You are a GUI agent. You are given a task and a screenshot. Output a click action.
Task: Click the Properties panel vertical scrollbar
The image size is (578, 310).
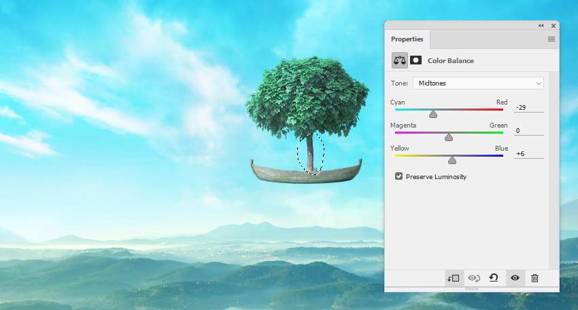[x=554, y=170]
